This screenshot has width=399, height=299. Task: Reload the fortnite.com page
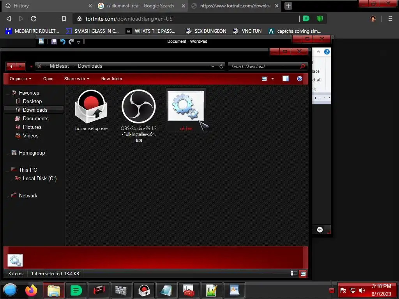(x=34, y=19)
